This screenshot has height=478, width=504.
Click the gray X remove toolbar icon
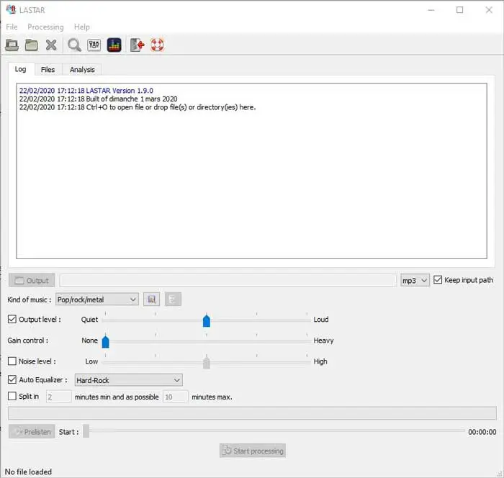point(51,45)
